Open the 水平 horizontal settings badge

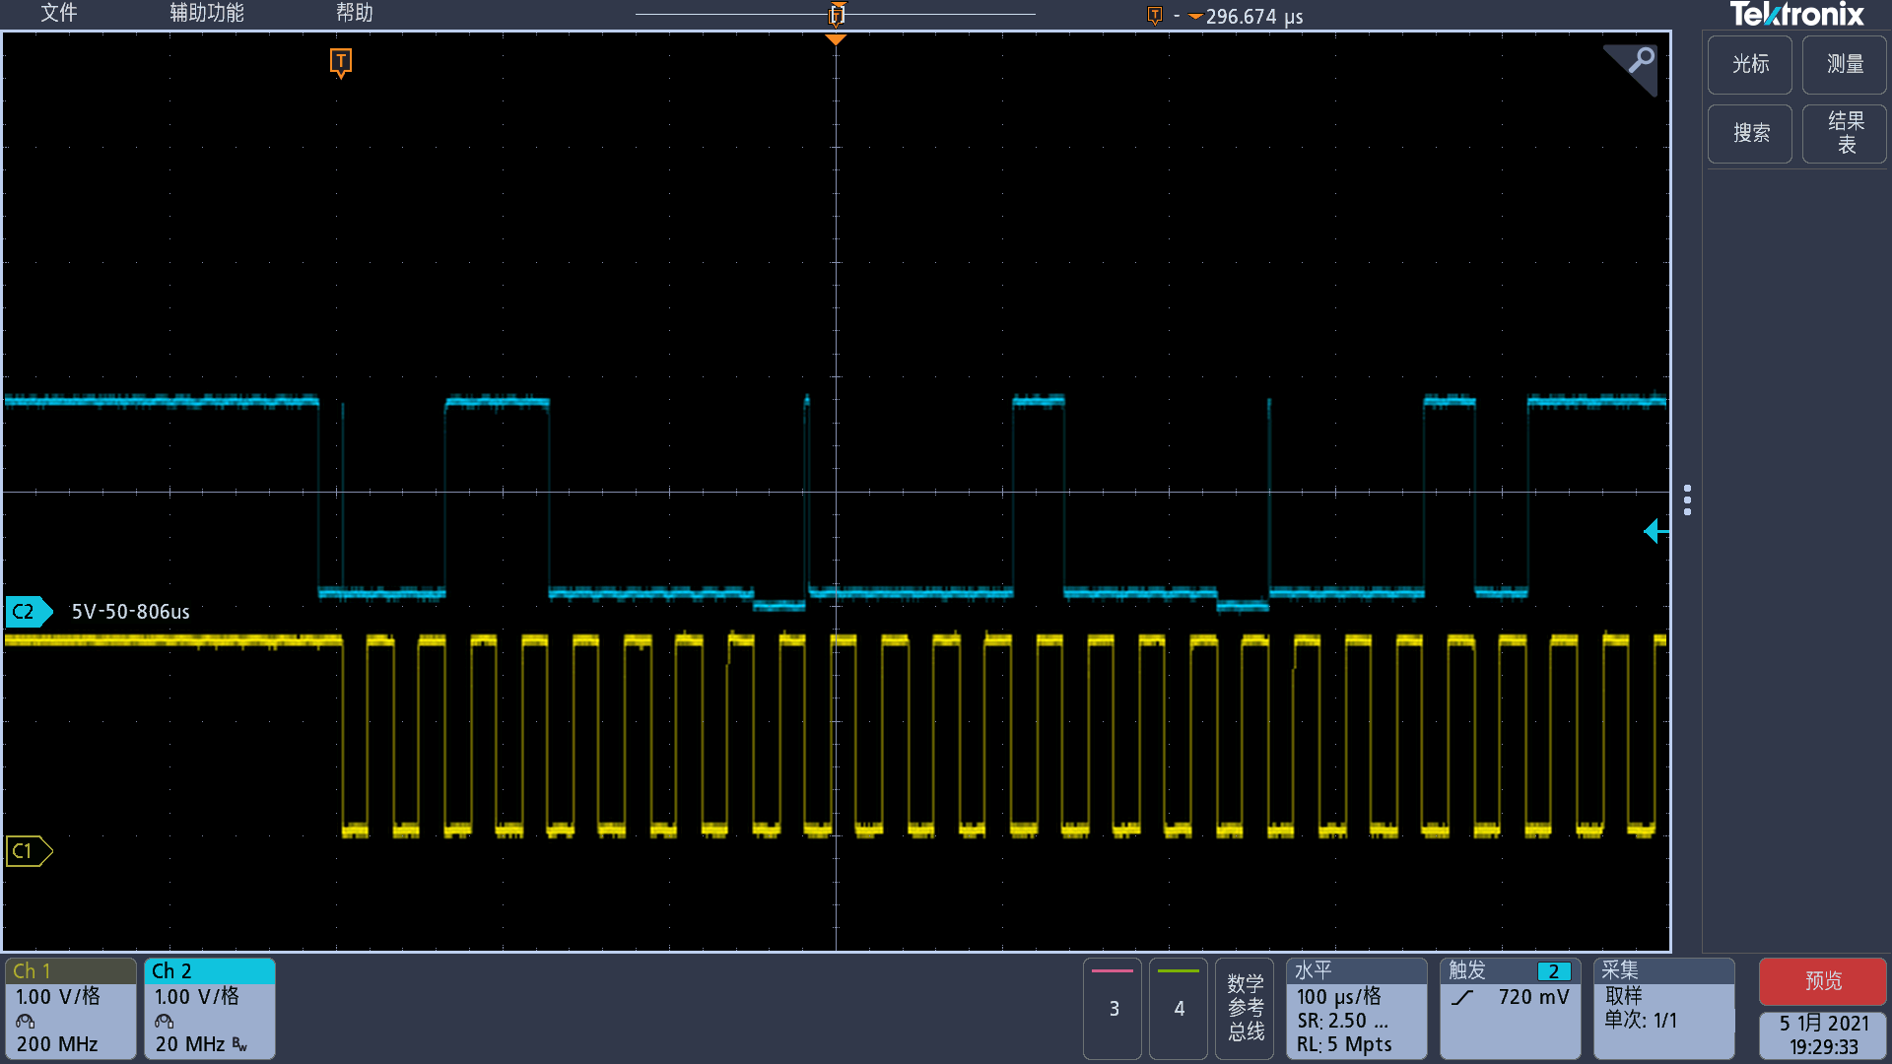(1356, 1009)
